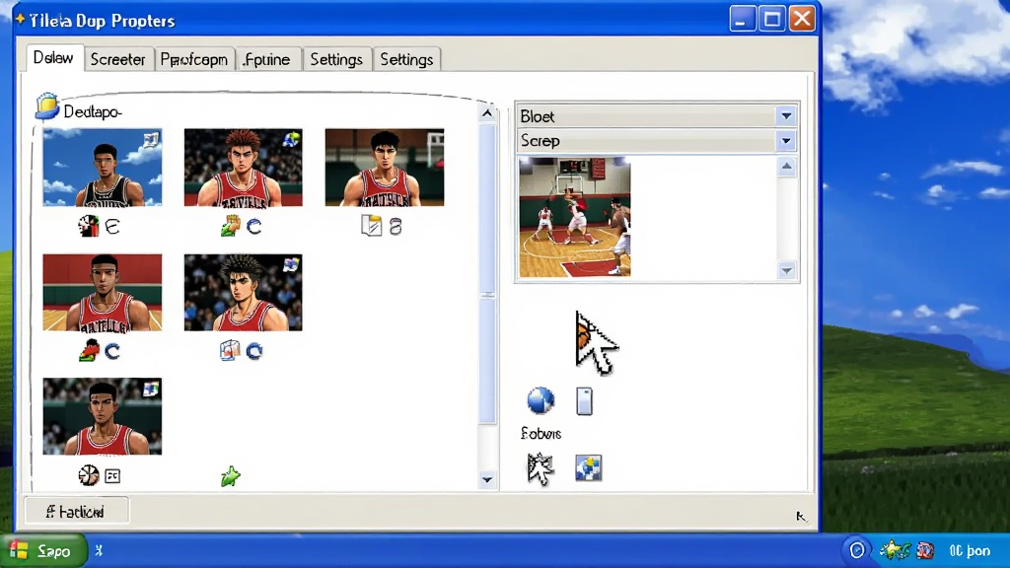Select the red spiky-haired player thumbnail
This screenshot has height=568, width=1010.
[243, 168]
